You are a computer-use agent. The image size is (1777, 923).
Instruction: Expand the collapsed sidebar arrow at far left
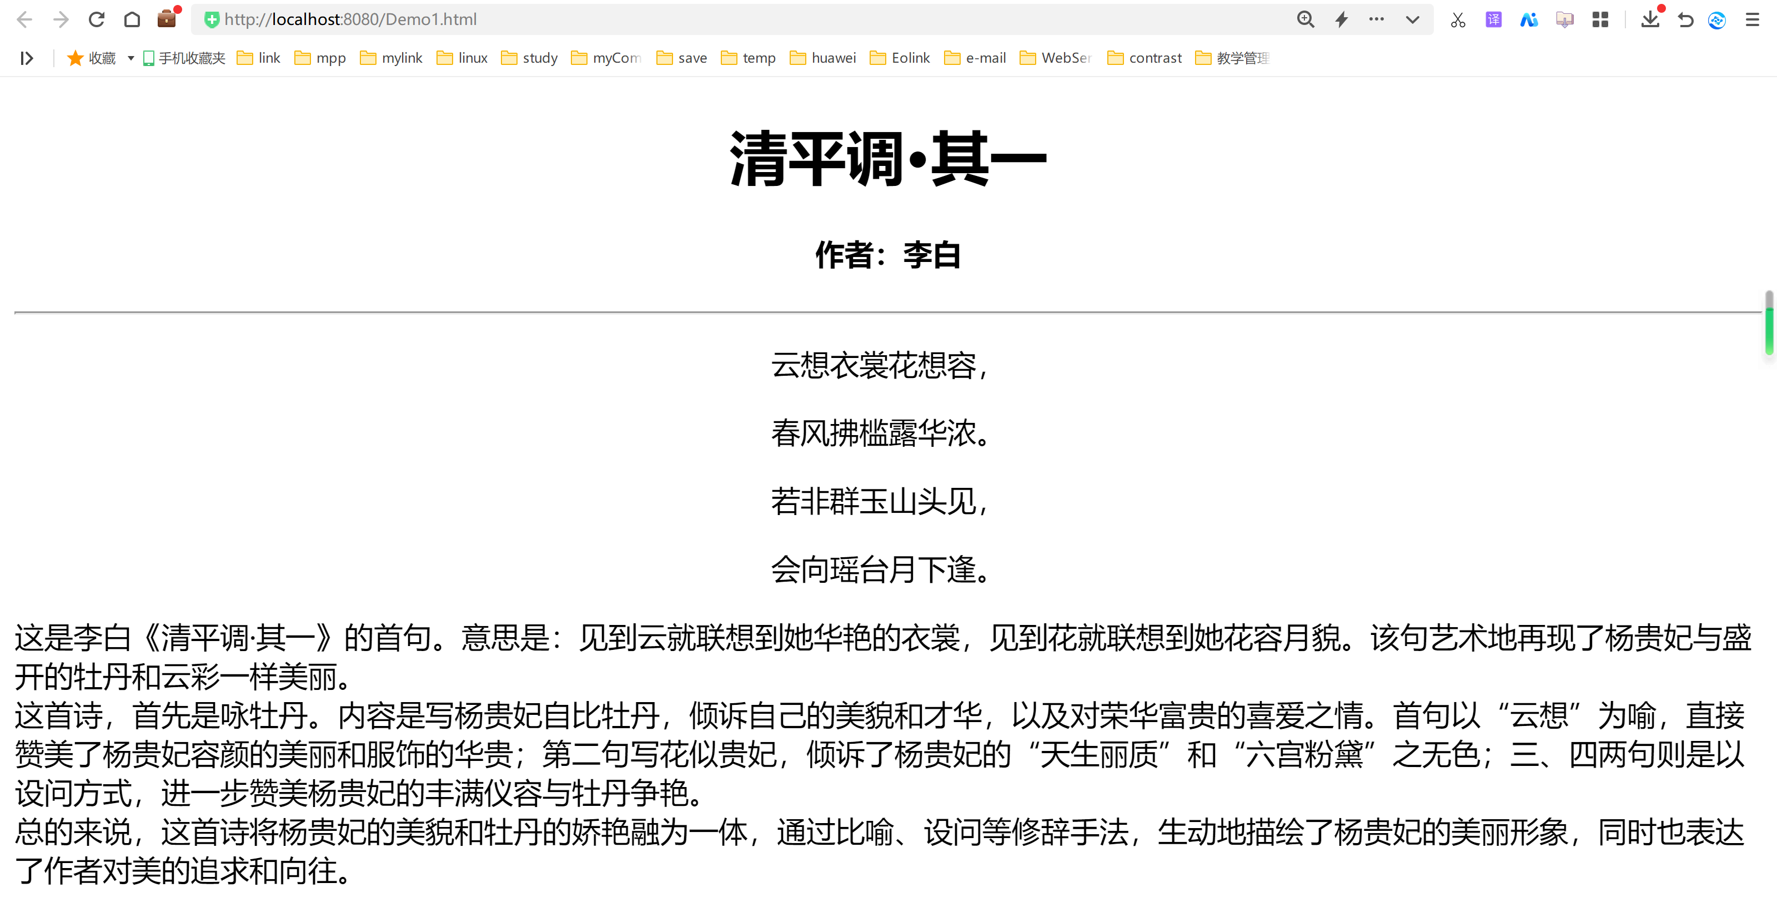[x=26, y=59]
